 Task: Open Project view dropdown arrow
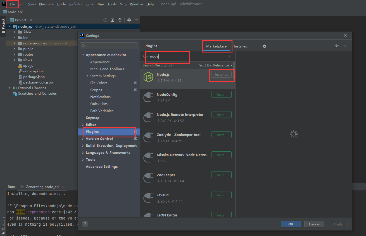click(x=31, y=20)
